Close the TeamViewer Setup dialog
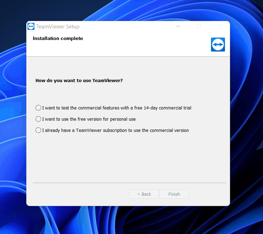Viewport: 263px width, 234px height. (219, 26)
